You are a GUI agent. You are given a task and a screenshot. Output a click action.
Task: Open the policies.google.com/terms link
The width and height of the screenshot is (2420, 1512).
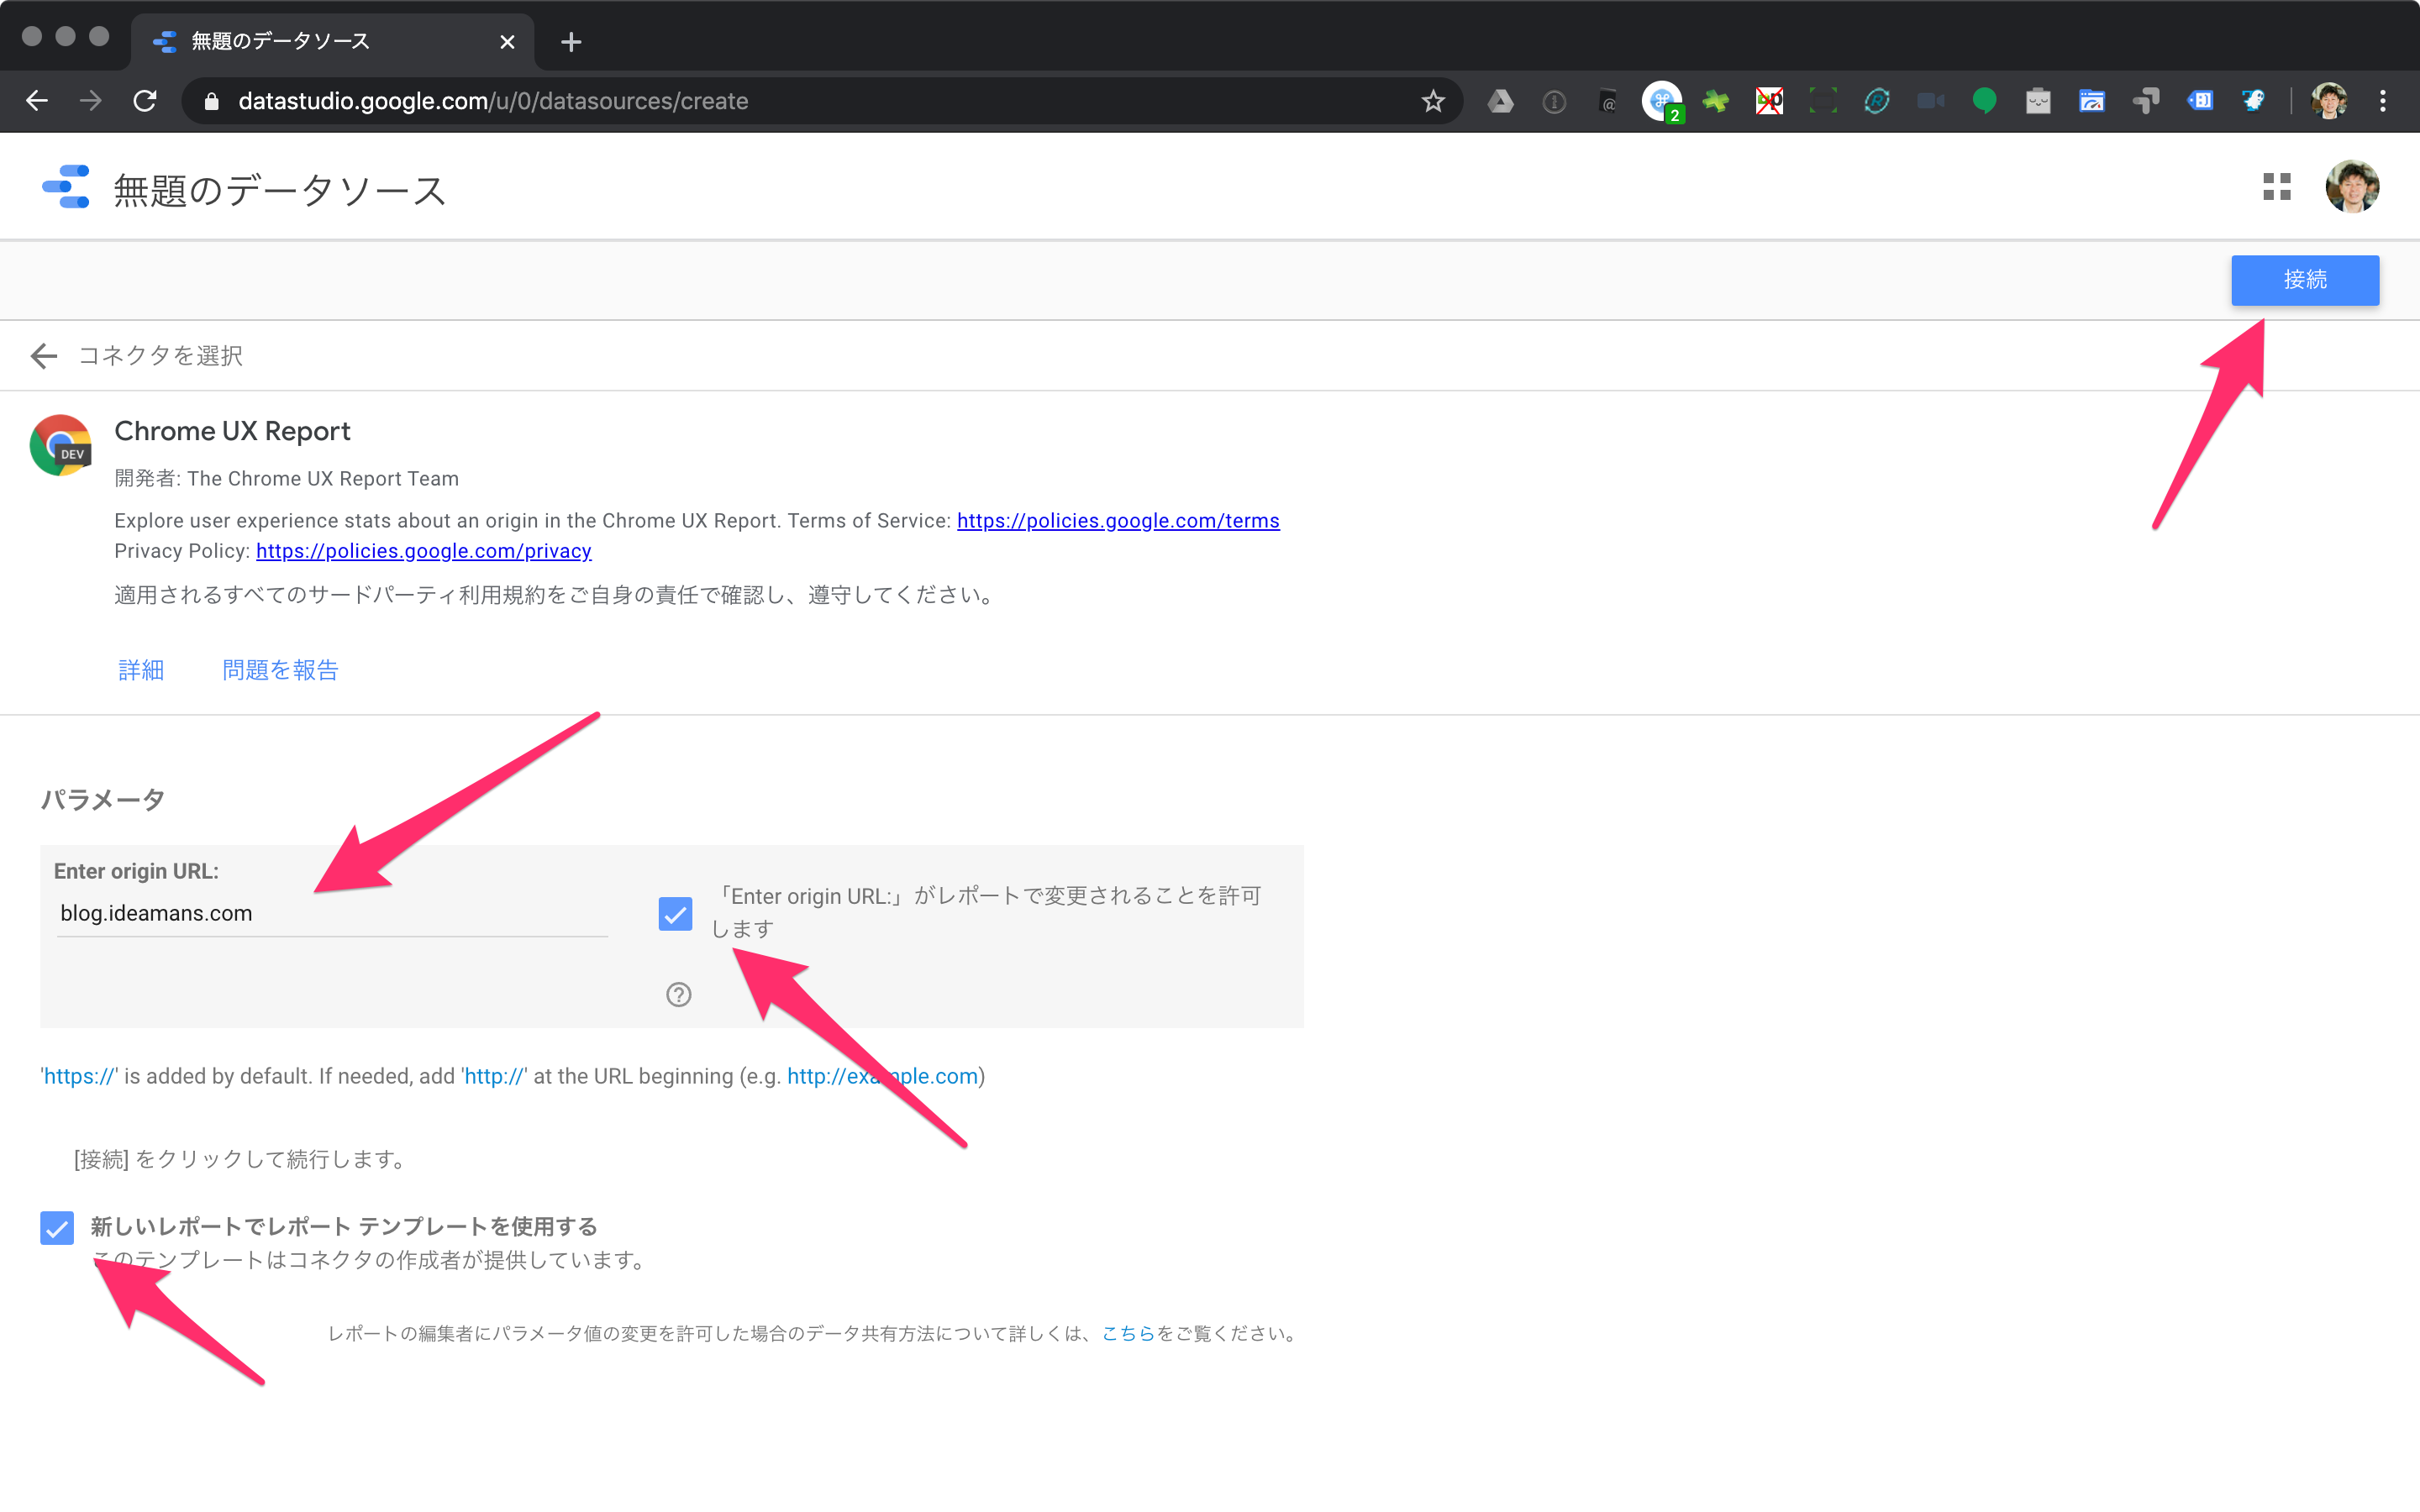point(1118,521)
